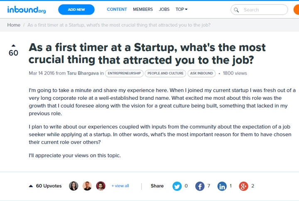The image size is (299, 201).
Task: Open the TOP dropdown menu
Action: tap(181, 9)
